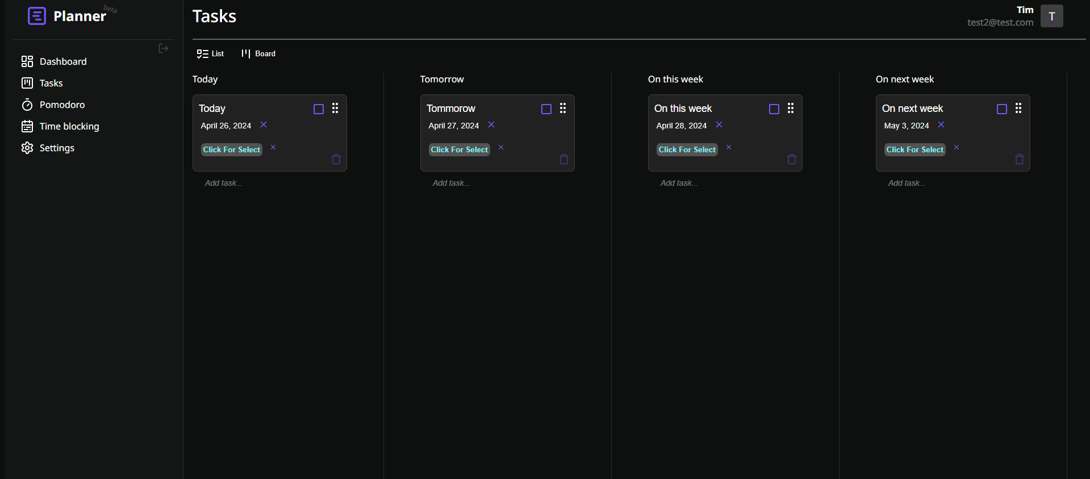Click the user name Tim
Viewport: 1090px width, 479px height.
click(1025, 10)
